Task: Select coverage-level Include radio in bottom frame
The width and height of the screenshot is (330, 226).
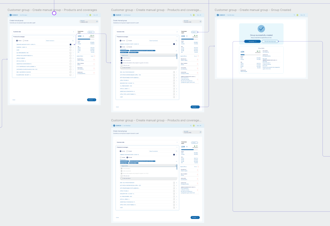Action: (121, 157)
